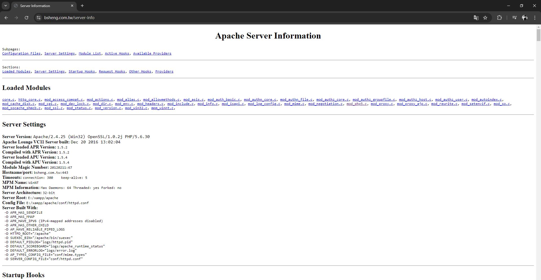Open mod_log_config.c module link
Screen dimensions: 541x280
[264, 104]
